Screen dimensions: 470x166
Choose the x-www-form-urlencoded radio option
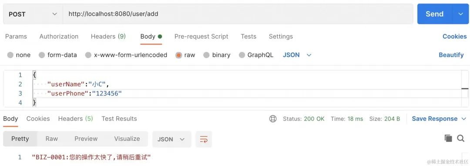(88, 55)
